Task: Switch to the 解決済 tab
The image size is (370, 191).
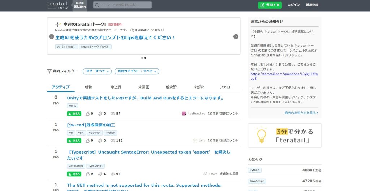Action: [x=171, y=87]
